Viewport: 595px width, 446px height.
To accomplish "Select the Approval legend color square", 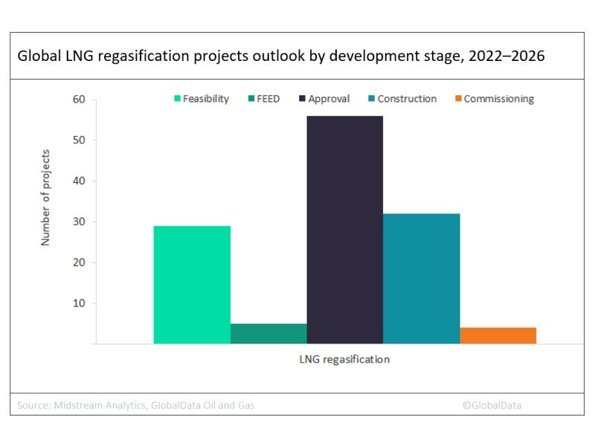I will coord(304,99).
